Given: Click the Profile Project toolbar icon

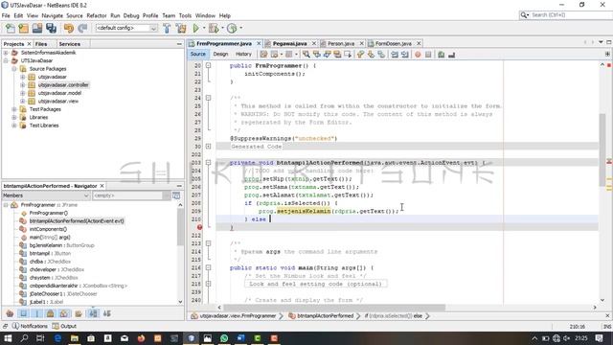Looking at the screenshot, I should point(232,28).
